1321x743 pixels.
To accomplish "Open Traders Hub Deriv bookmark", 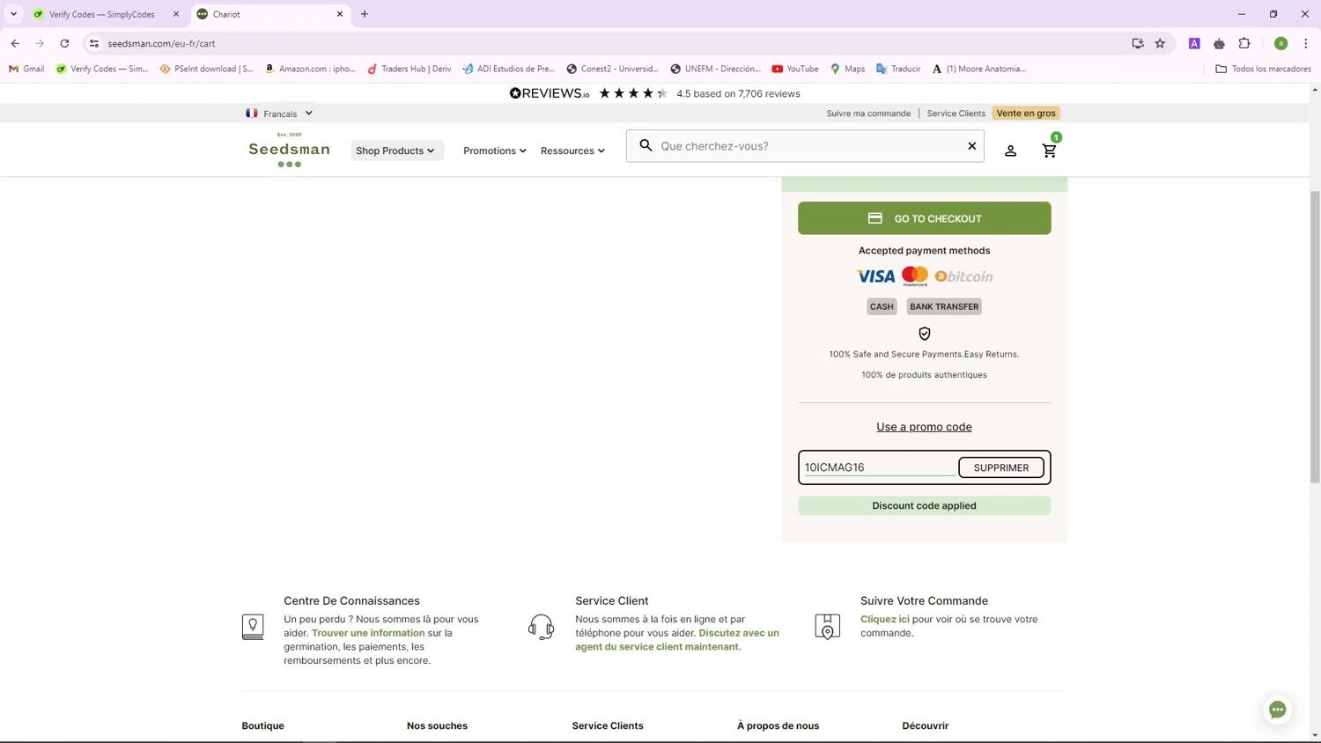I will click(x=409, y=69).
